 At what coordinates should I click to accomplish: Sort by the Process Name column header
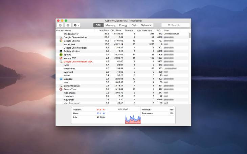coord(64,30)
